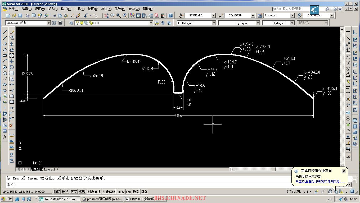This screenshot has width=360, height=203.
Task: Switch to the 模型 tab
Action: (x=37, y=169)
